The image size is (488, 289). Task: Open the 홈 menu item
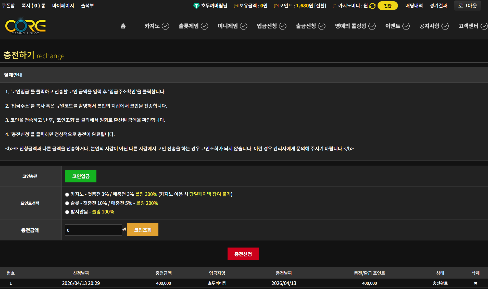click(x=123, y=26)
